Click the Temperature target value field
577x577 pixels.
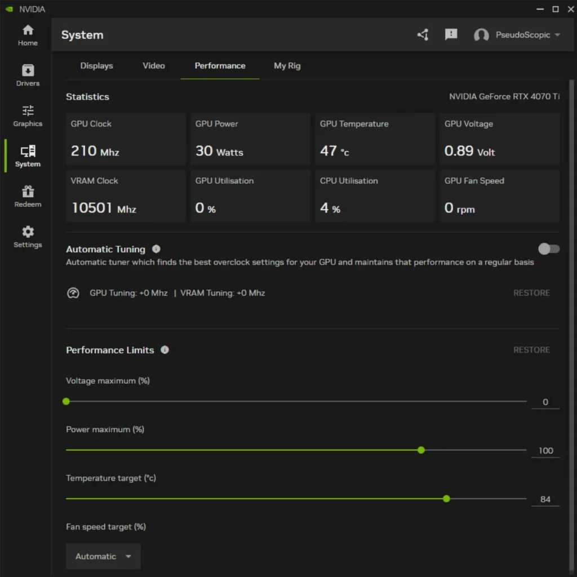click(545, 499)
